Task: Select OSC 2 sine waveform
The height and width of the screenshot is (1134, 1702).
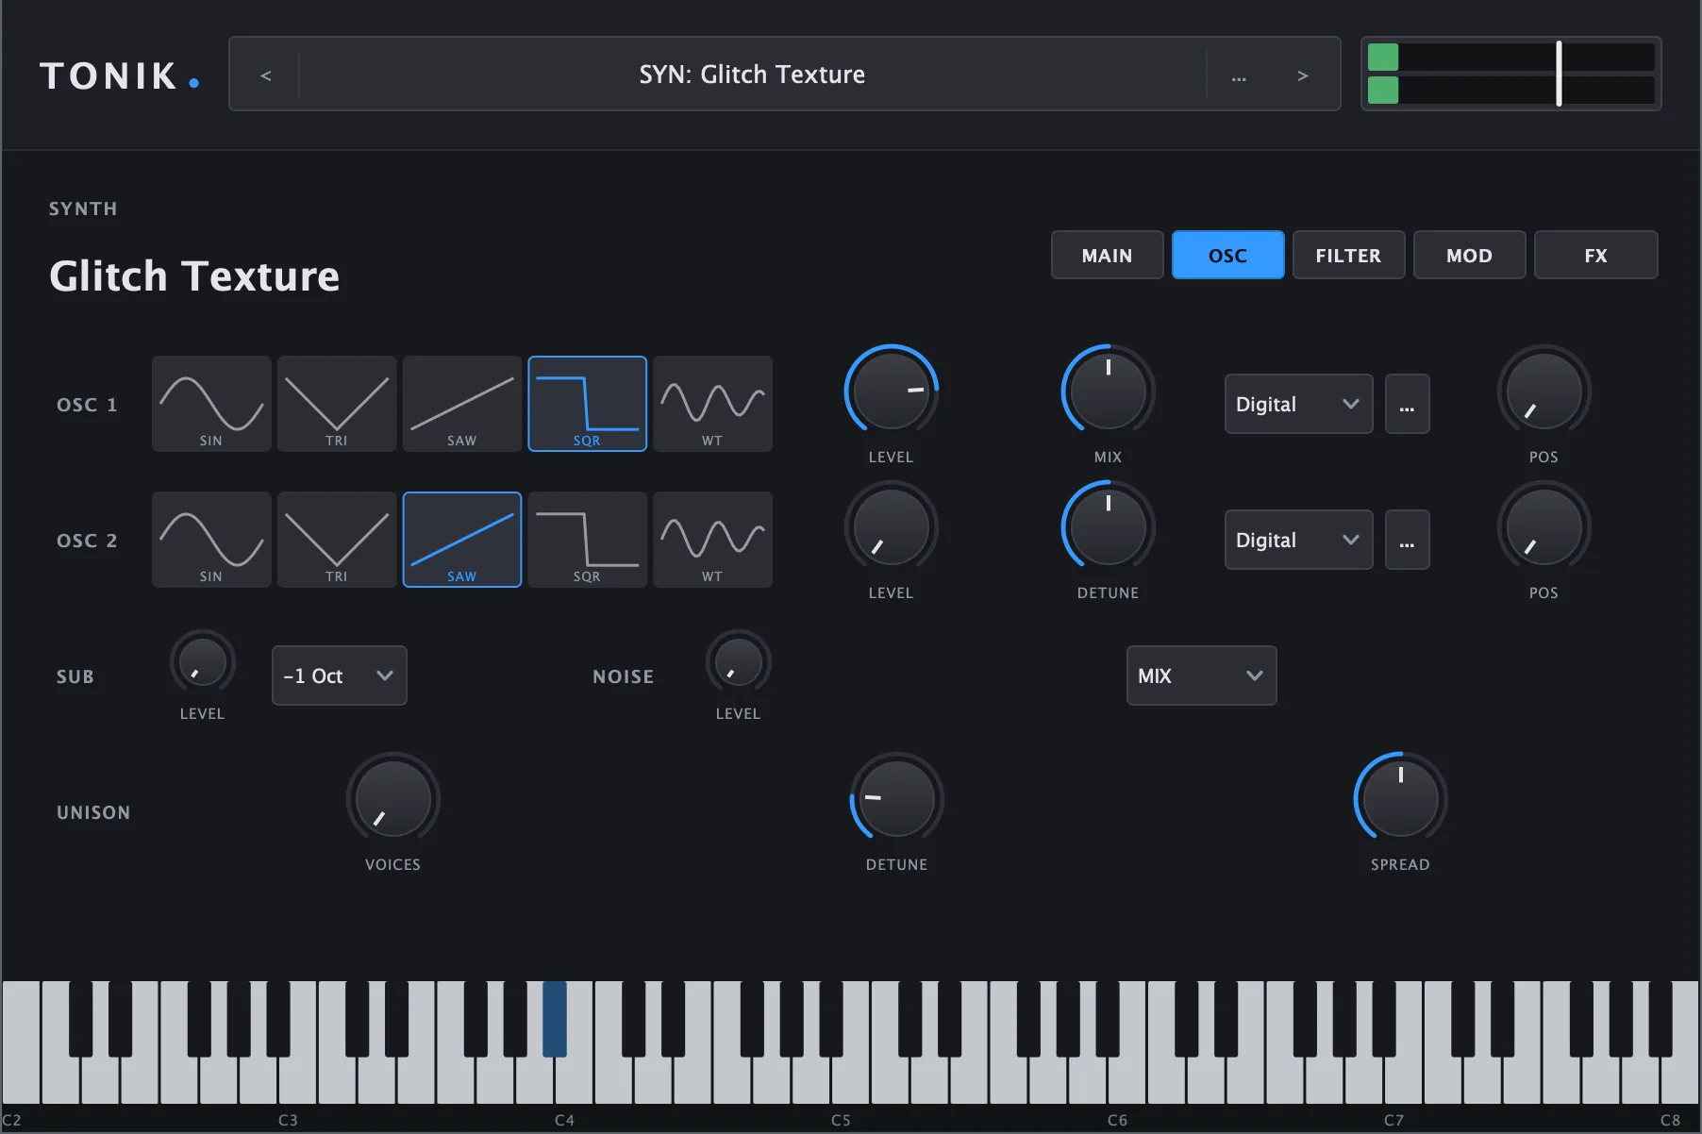Action: click(211, 540)
